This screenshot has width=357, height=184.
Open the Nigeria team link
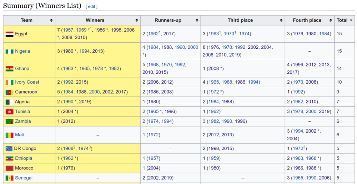tap(22, 51)
